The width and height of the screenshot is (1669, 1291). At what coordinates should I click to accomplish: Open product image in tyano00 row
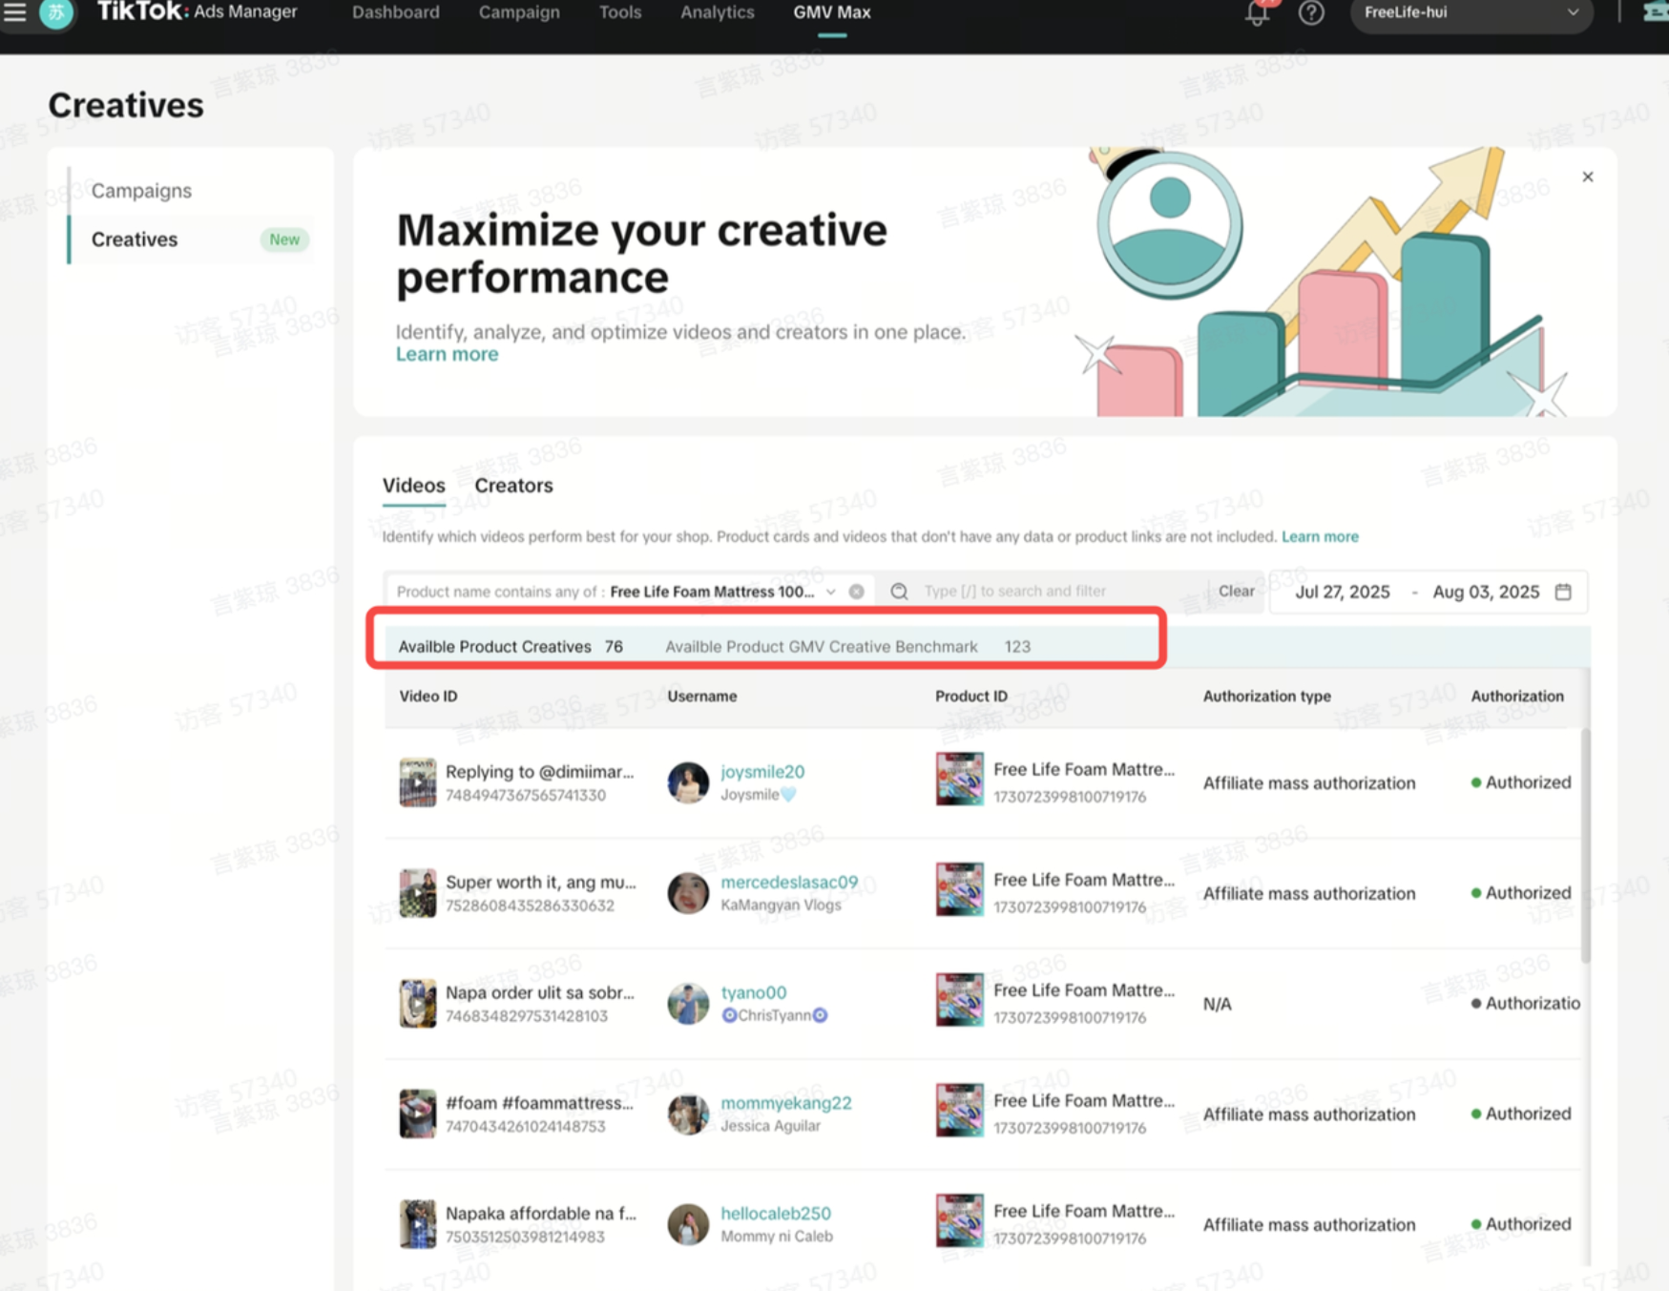coord(959,1000)
